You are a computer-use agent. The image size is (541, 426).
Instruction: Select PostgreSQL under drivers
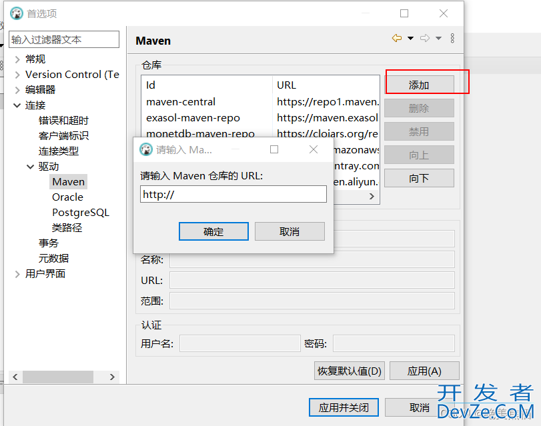click(81, 213)
